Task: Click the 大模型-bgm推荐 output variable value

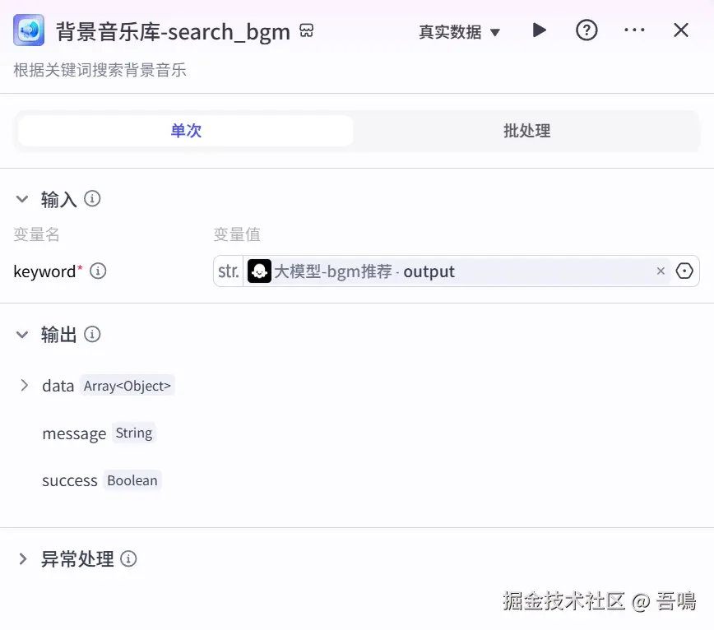Action: [x=457, y=271]
